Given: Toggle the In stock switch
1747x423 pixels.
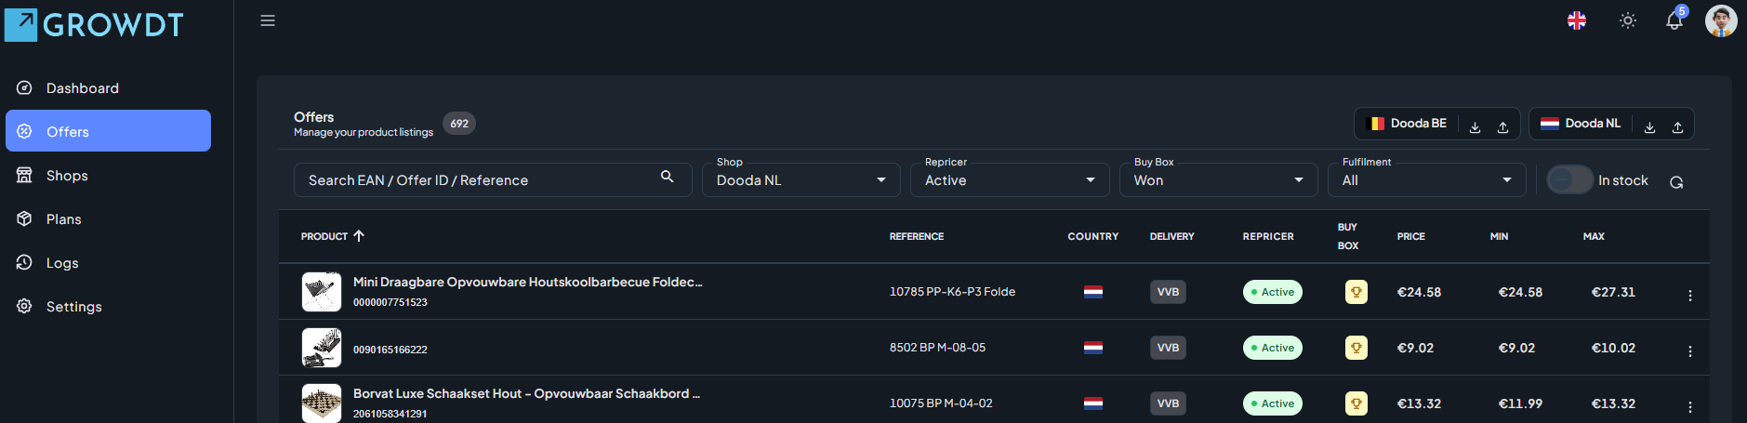Looking at the screenshot, I should pos(1570,179).
